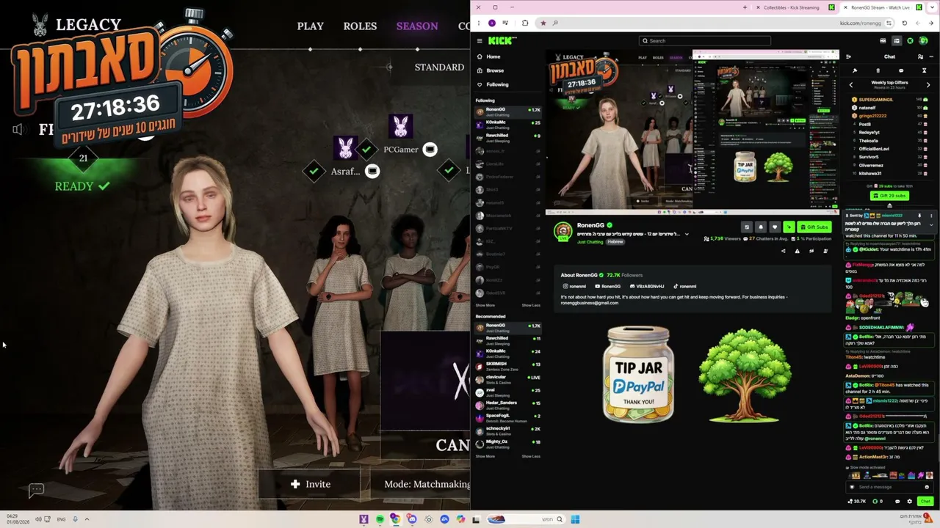Show hidden system tray icons
Image resolution: width=940 pixels, height=528 pixels.
[x=87, y=519]
